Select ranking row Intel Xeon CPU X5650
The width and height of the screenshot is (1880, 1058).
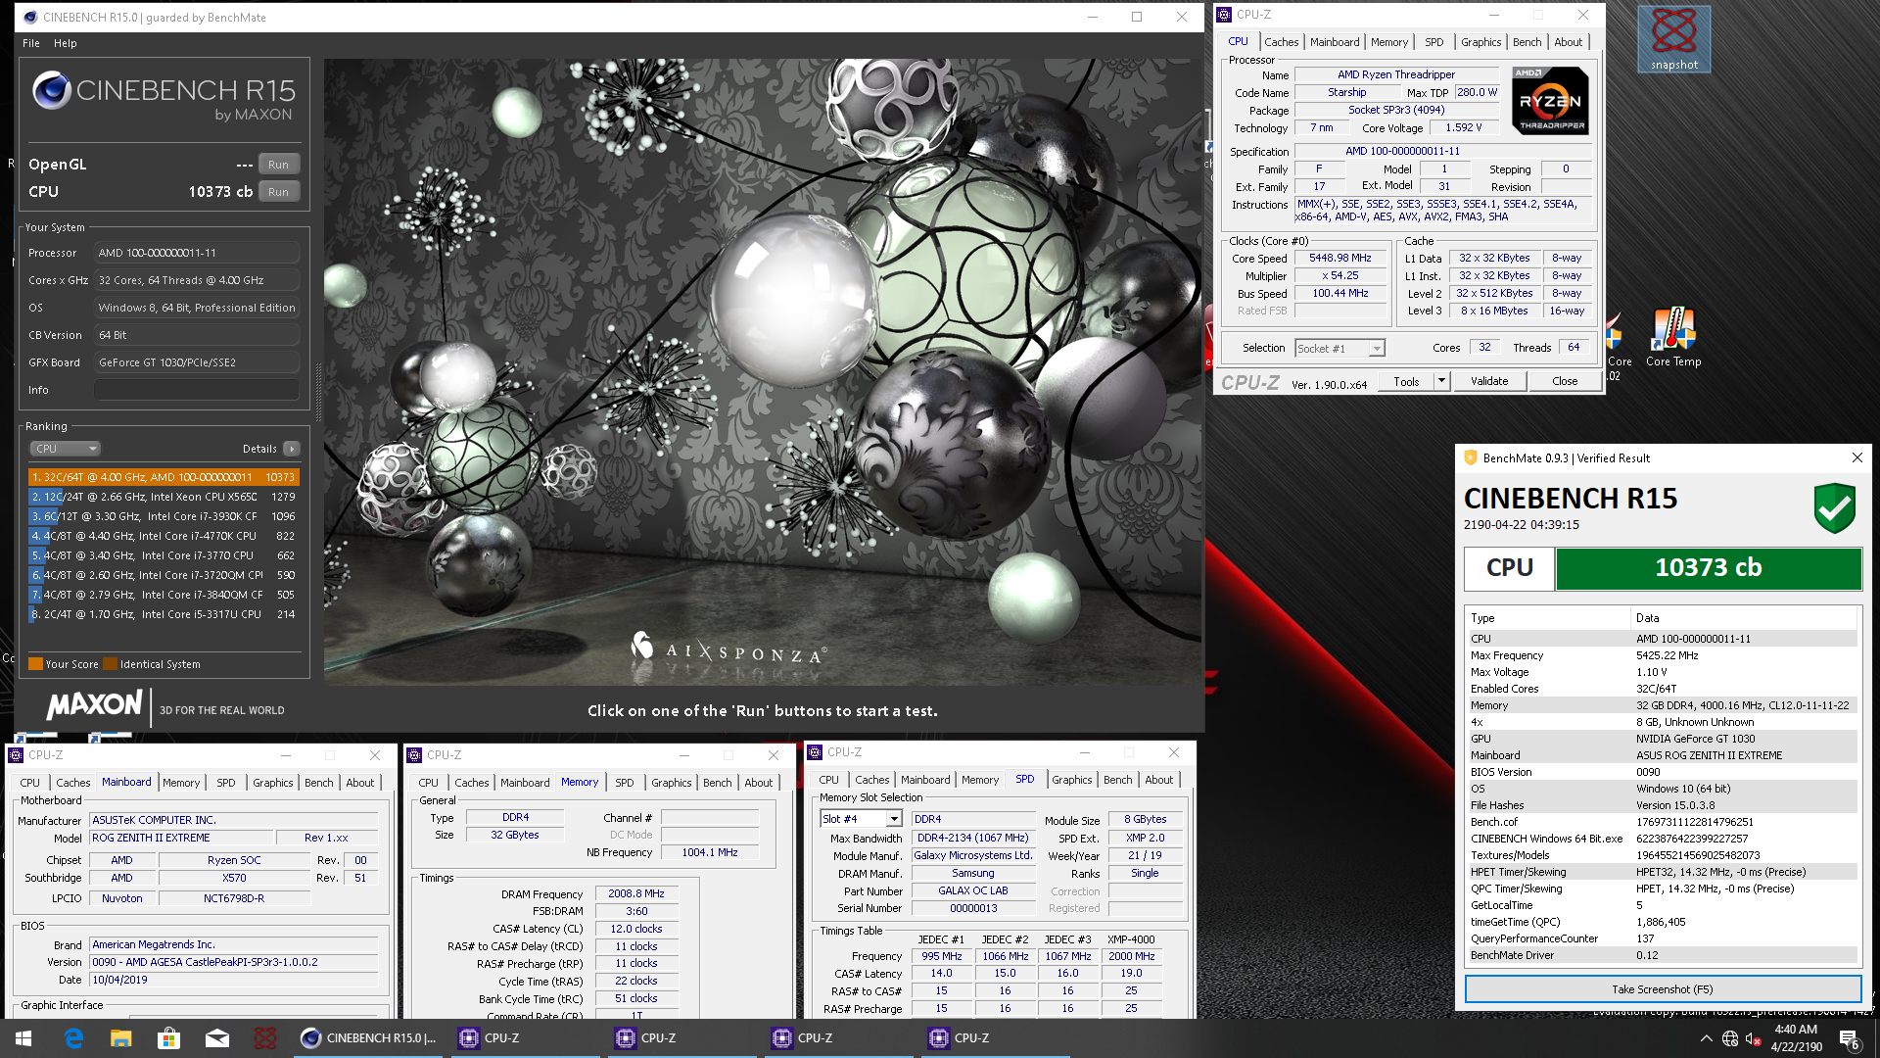[x=164, y=497]
